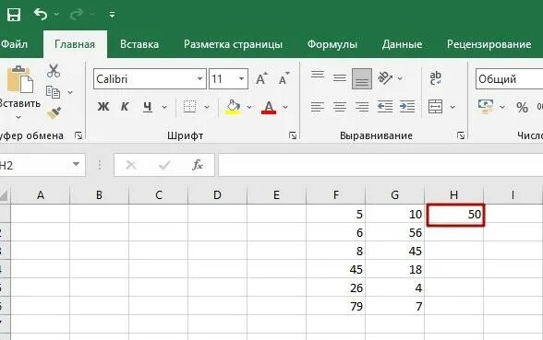Screen dimensions: 543x340
Task: Click the Select All corner triangle
Action: [4, 196]
